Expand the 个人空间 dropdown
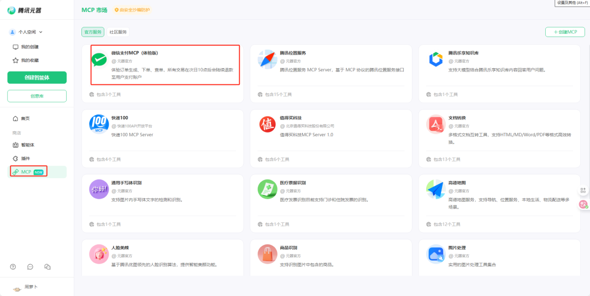The width and height of the screenshot is (590, 296). [x=26, y=32]
